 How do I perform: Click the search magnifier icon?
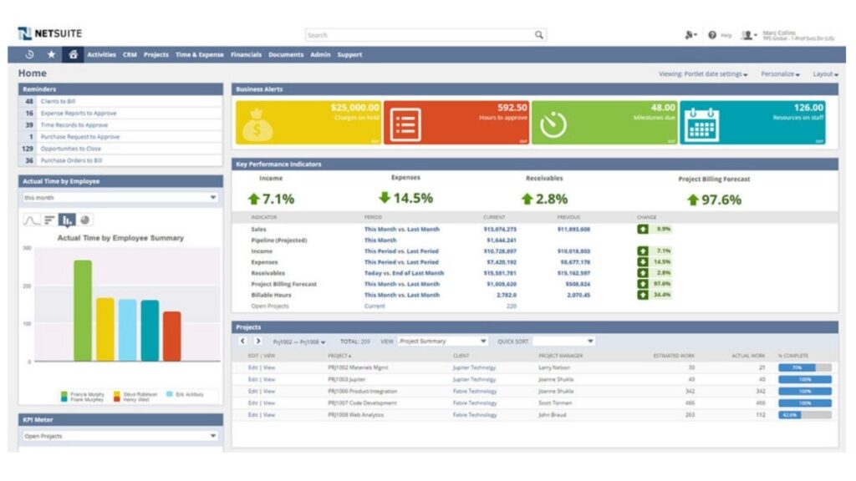539,35
